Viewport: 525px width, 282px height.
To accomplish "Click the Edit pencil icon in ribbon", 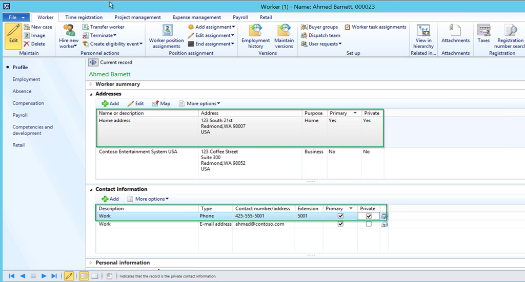I will click(13, 31).
